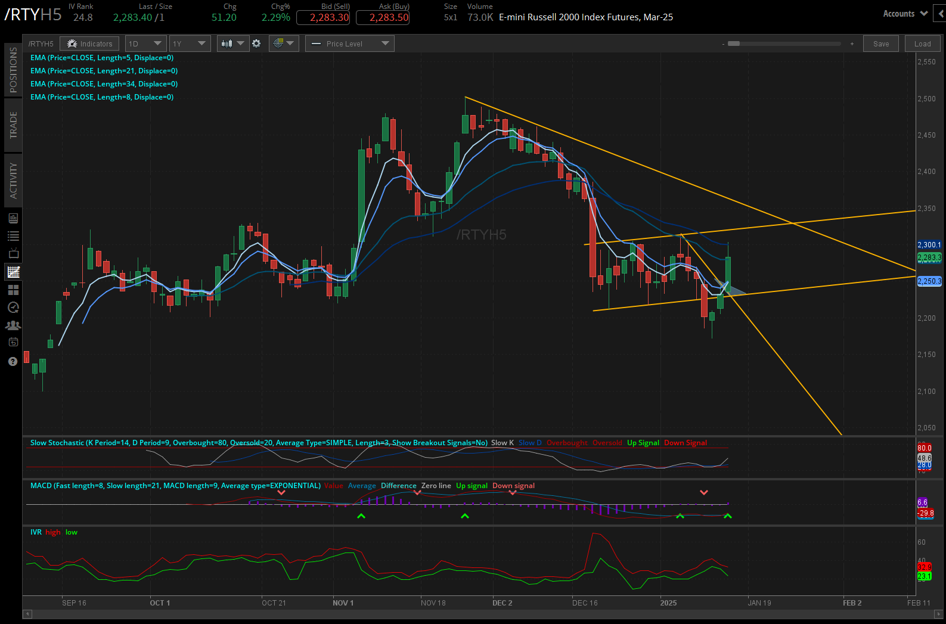Screen dimensions: 946x624
Task: Open the help question mark icon
Action: [x=13, y=362]
